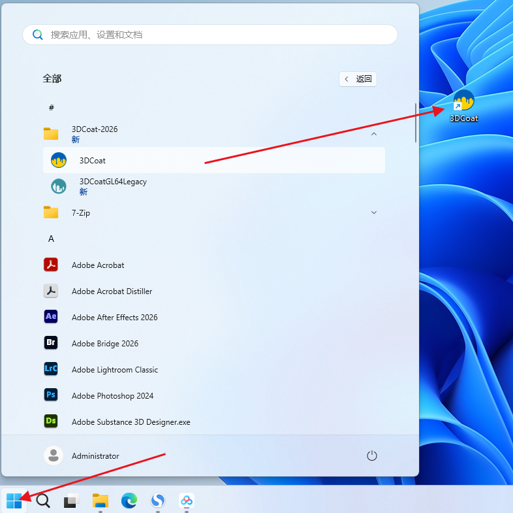Jump to the # letter index
Screen dimensions: 513x513
[x=52, y=107]
